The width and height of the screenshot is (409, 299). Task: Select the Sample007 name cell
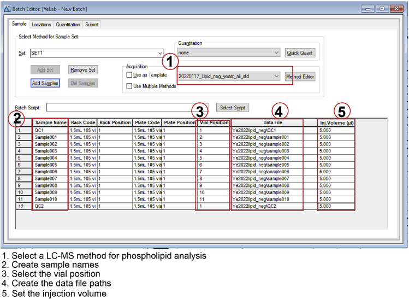pyautogui.click(x=50, y=179)
